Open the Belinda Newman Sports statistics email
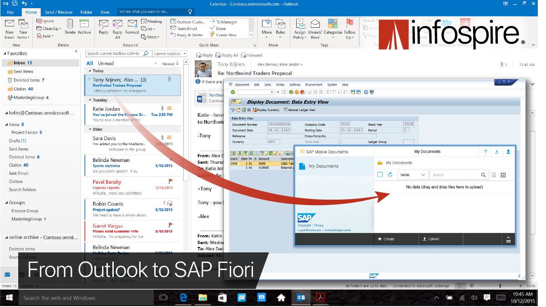 pos(133,166)
